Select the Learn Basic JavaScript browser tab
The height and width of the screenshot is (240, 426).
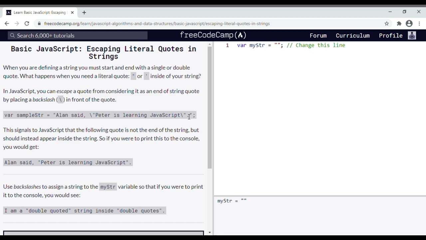point(40,12)
